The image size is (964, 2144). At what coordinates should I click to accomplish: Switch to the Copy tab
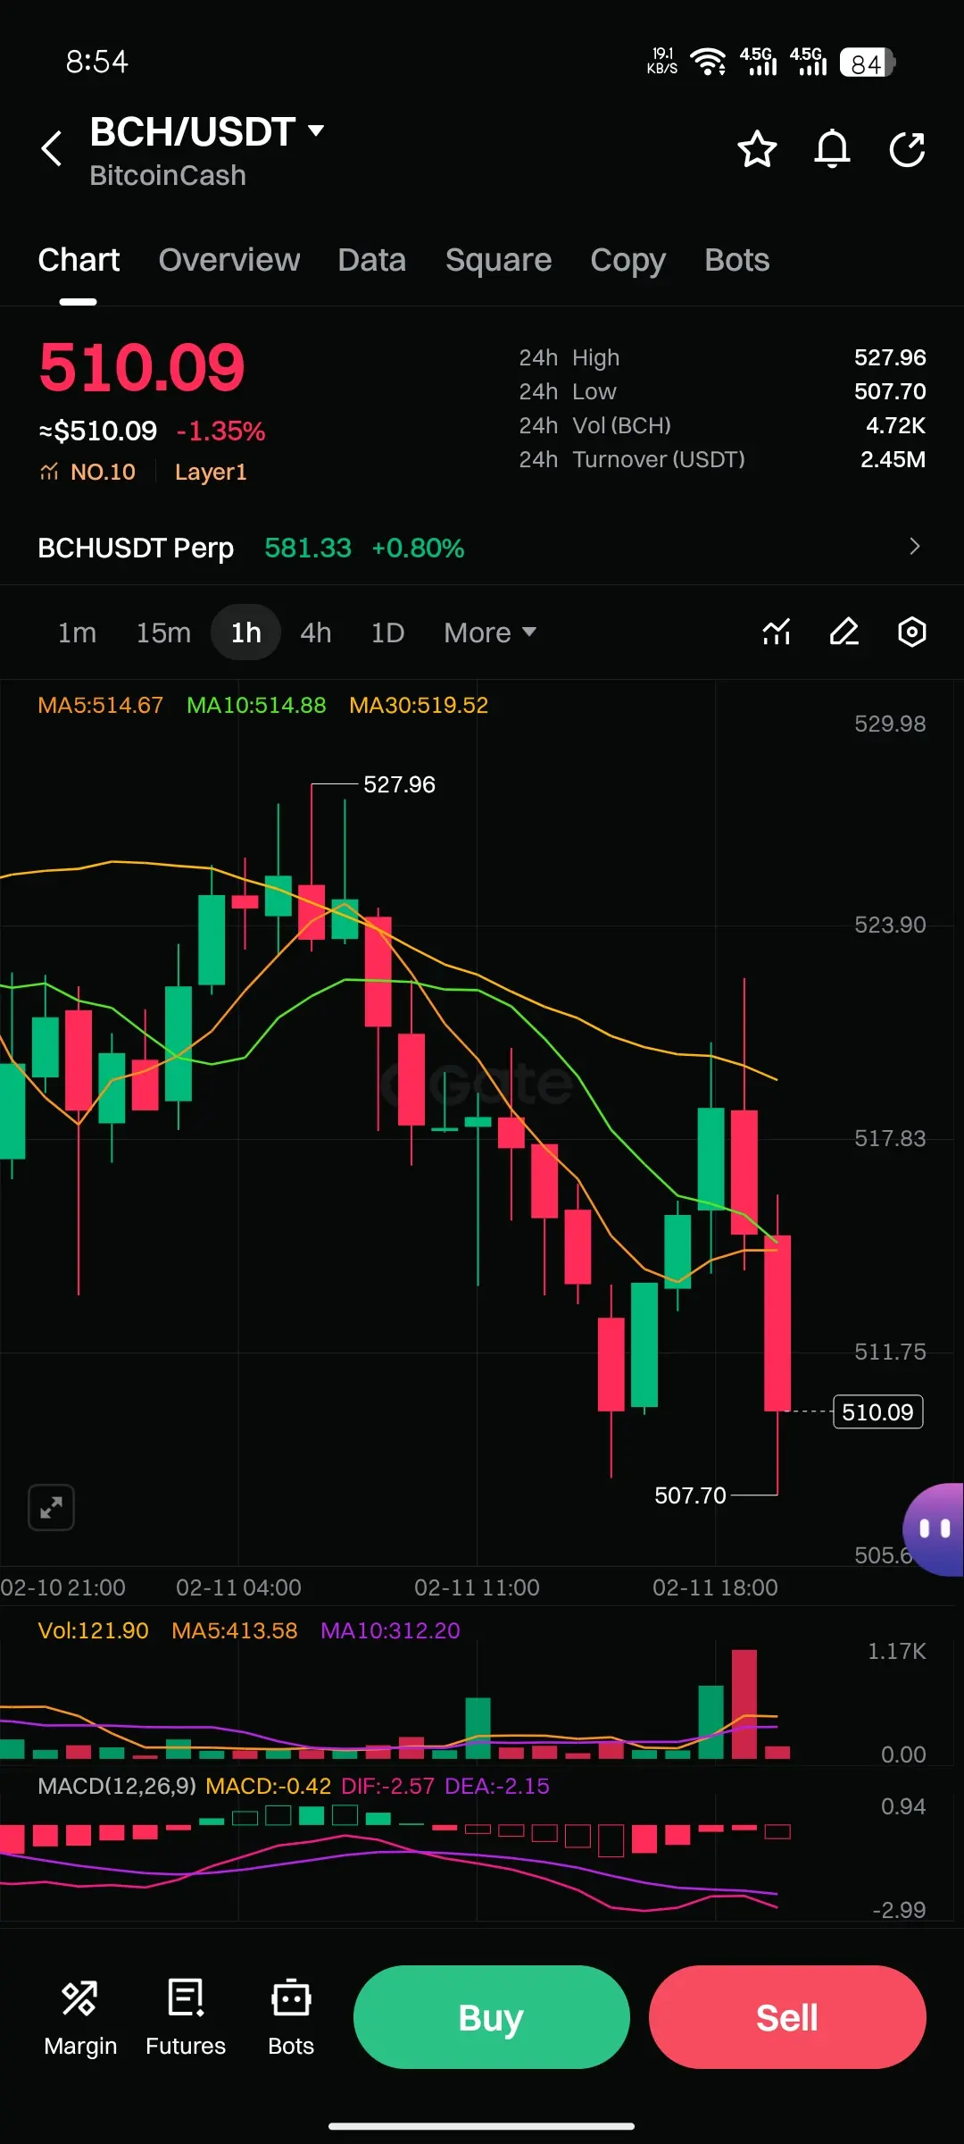tap(627, 260)
